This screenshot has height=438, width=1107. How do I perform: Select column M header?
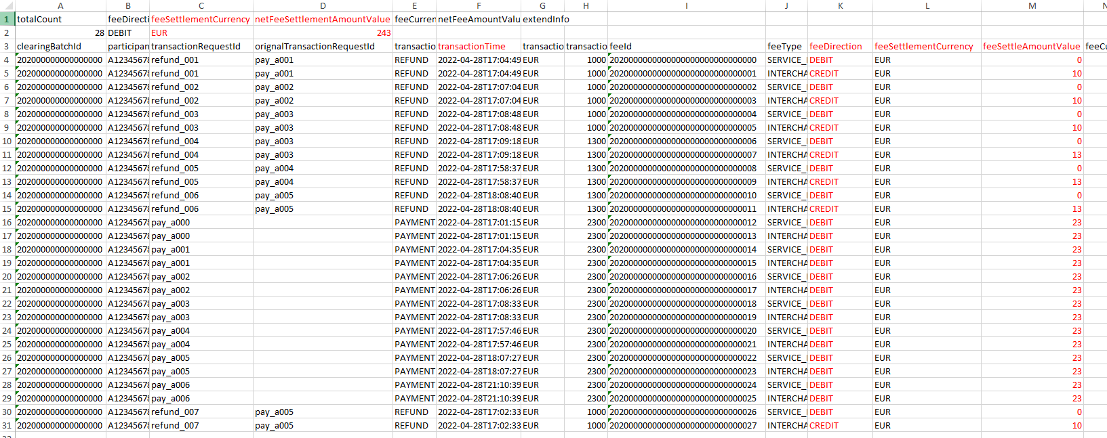pos(1032,5)
